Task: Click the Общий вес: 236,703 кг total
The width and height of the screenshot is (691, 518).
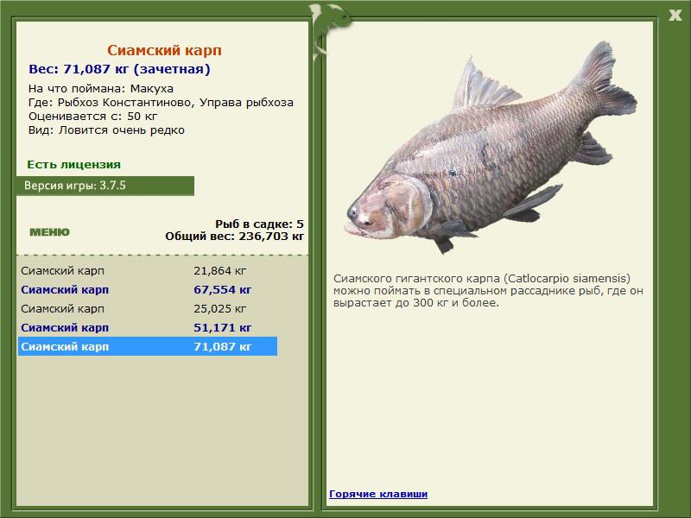Action: tap(234, 236)
